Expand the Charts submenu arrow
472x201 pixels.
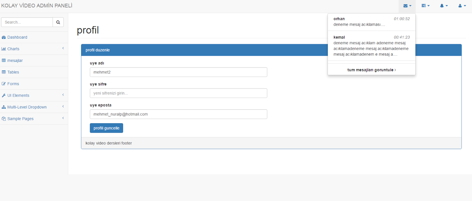coord(63,48)
